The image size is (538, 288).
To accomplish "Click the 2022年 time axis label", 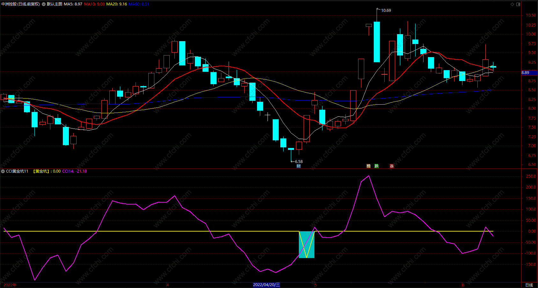I will tap(10, 285).
